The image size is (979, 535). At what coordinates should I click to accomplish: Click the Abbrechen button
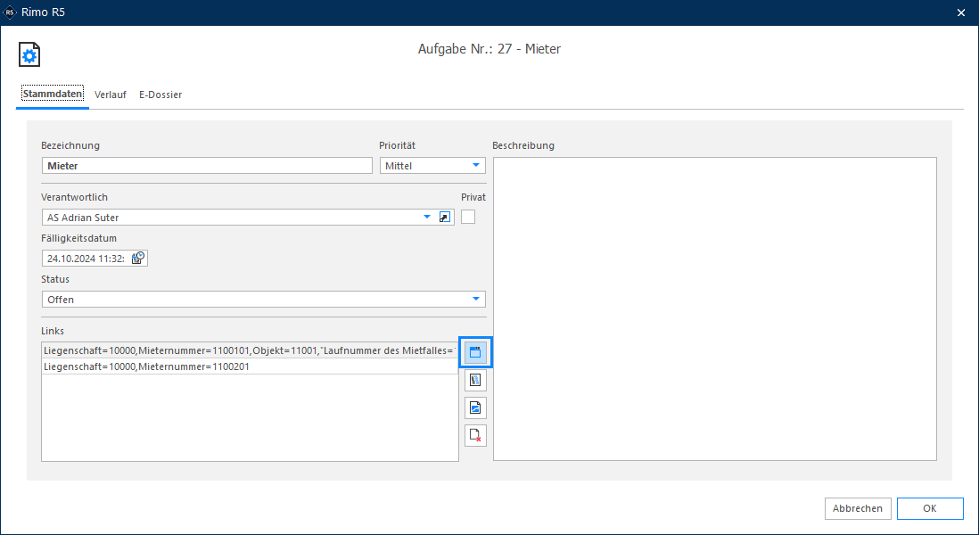[x=857, y=508]
